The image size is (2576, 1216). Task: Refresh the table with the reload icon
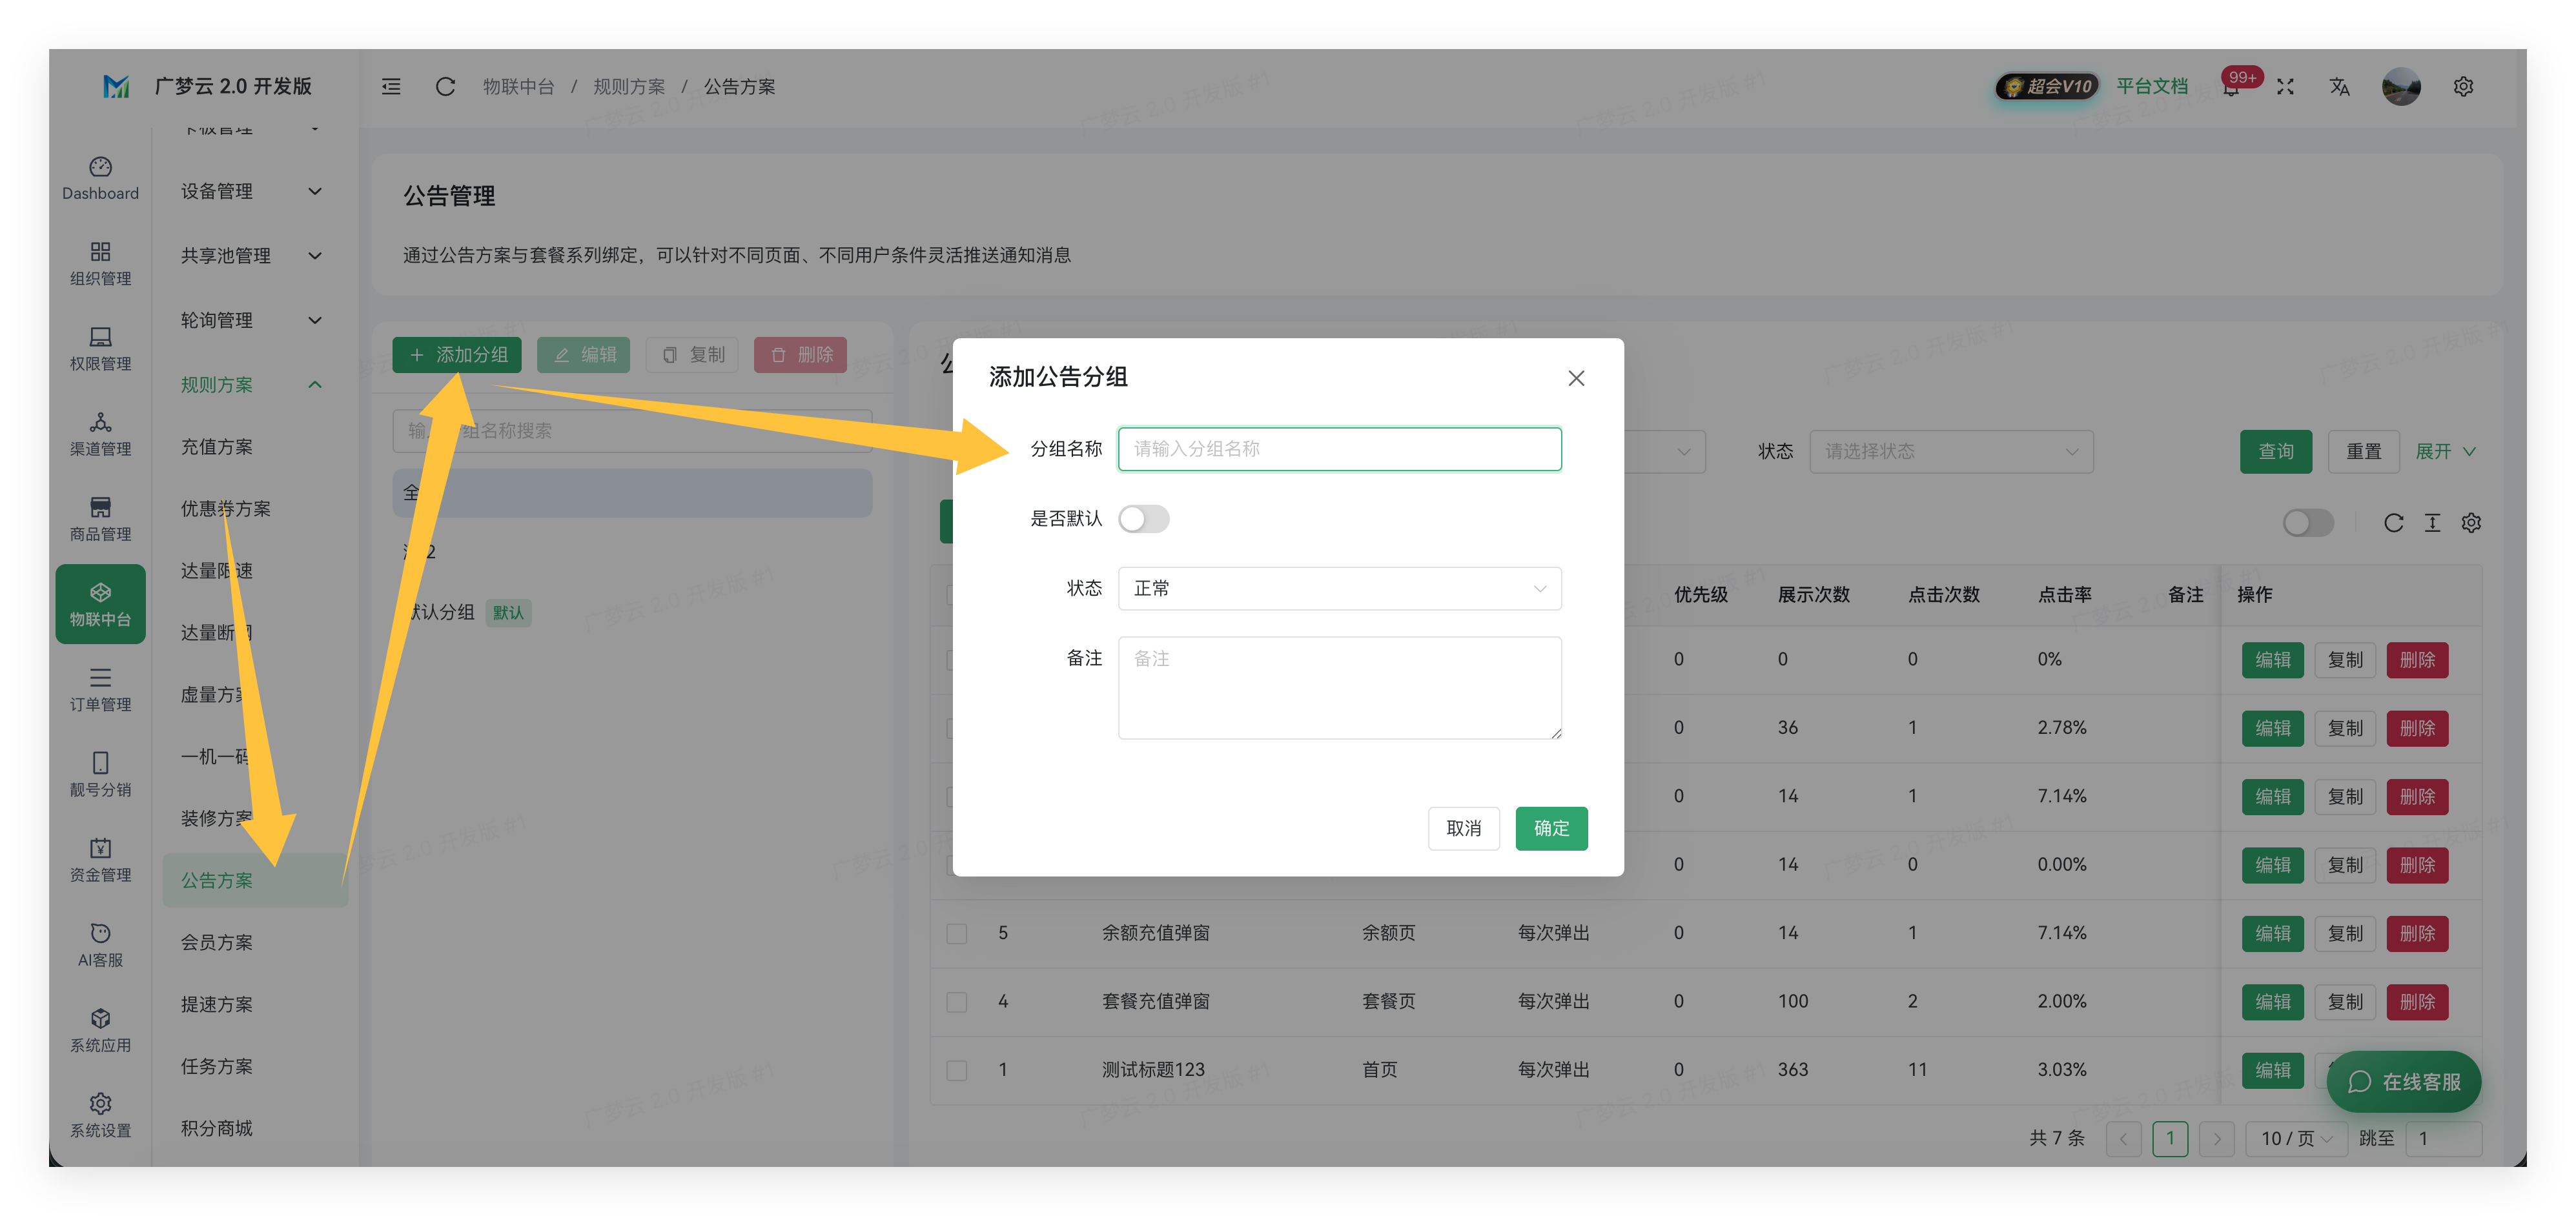point(2393,522)
